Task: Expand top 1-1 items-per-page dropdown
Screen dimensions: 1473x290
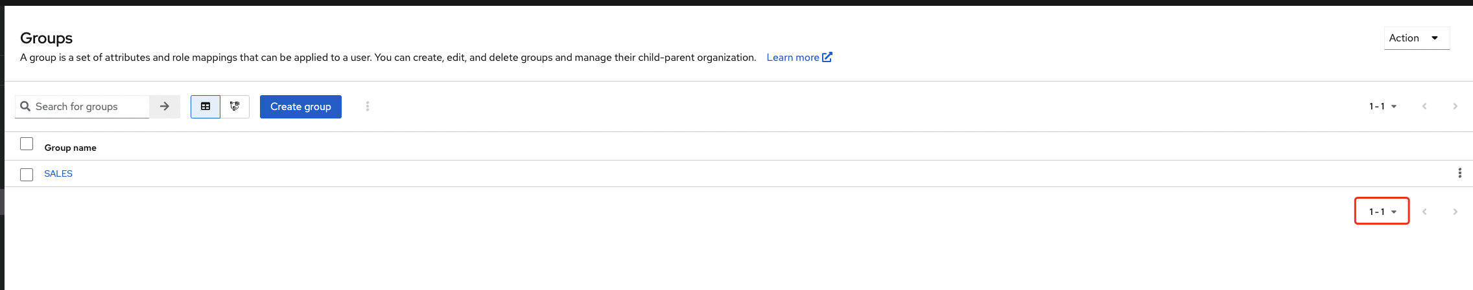Action: coord(1382,106)
